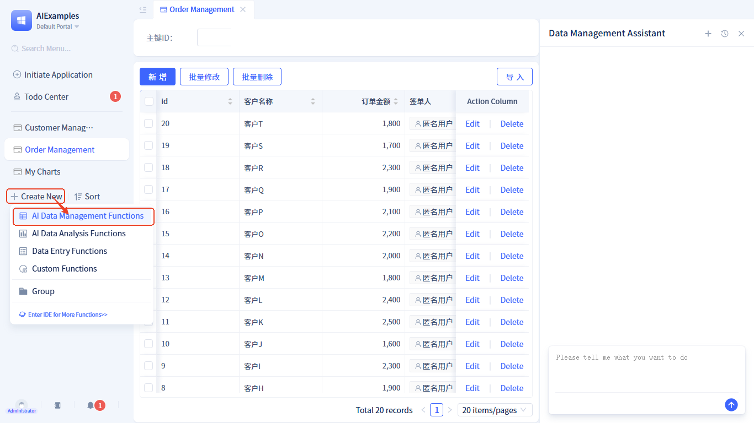The width and height of the screenshot is (754, 423).
Task: Check the row 20 checkbox
Action: coord(148,123)
